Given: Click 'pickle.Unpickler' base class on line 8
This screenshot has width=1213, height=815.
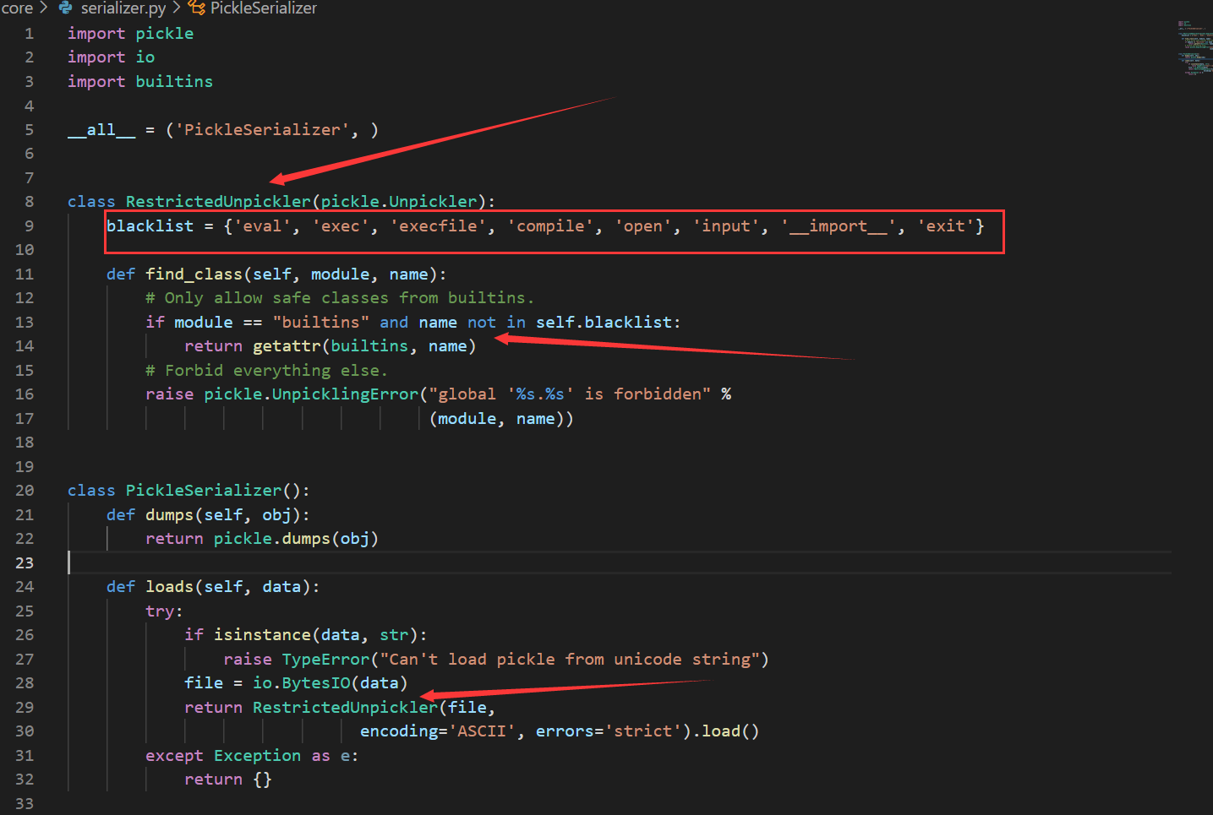Looking at the screenshot, I should tap(399, 202).
